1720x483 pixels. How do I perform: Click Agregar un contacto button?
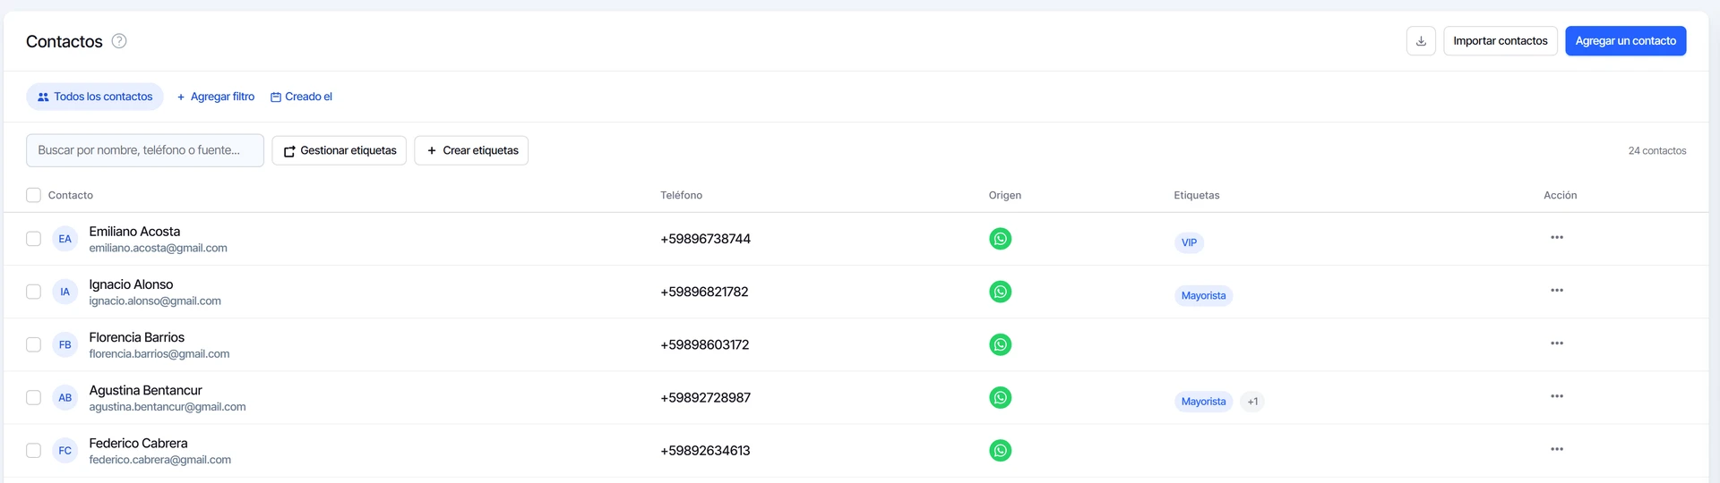click(x=1625, y=41)
